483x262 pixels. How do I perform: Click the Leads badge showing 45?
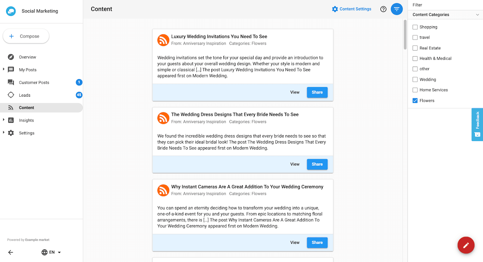[x=79, y=95]
